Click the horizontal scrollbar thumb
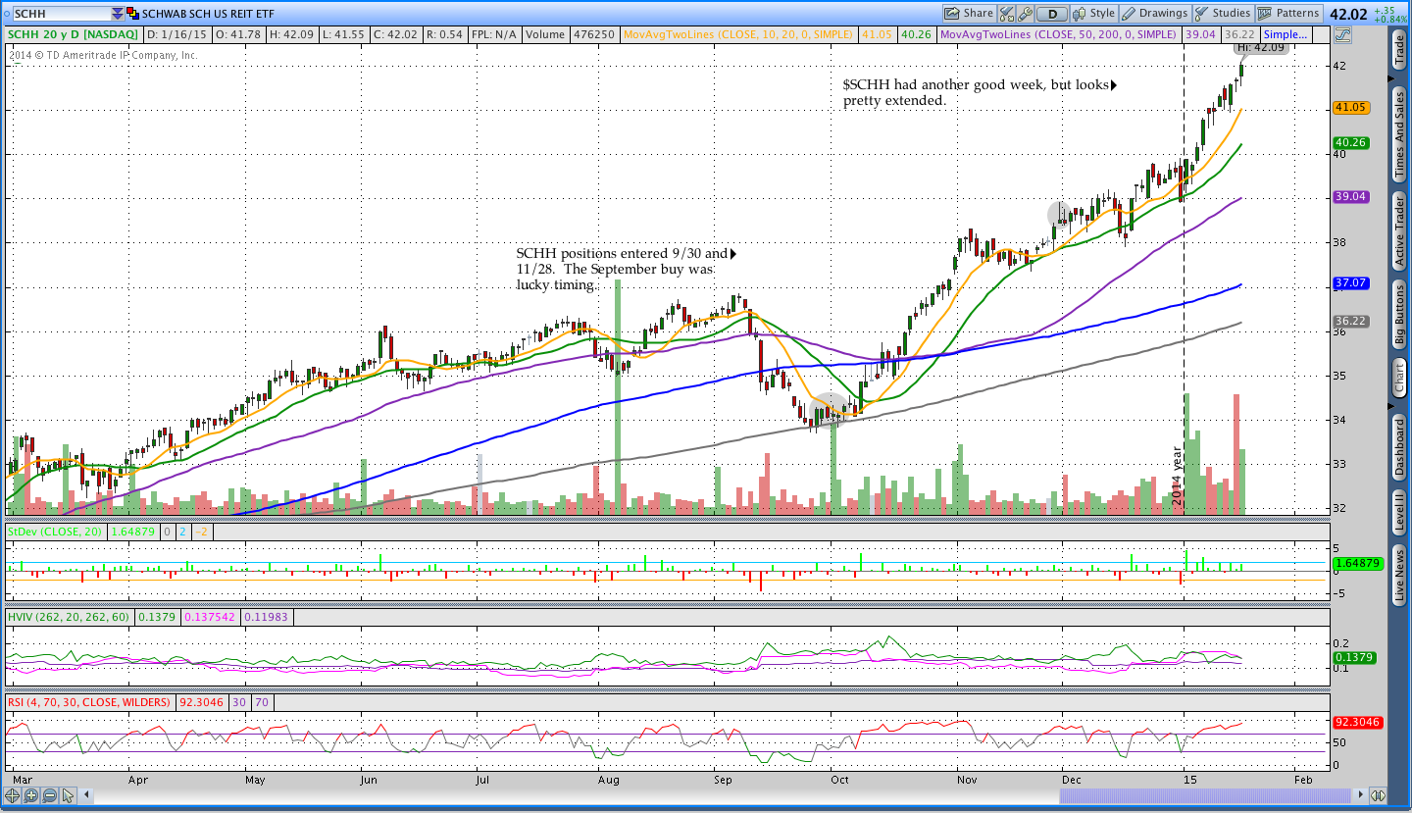This screenshot has height=813, width=1412. click(x=1203, y=795)
